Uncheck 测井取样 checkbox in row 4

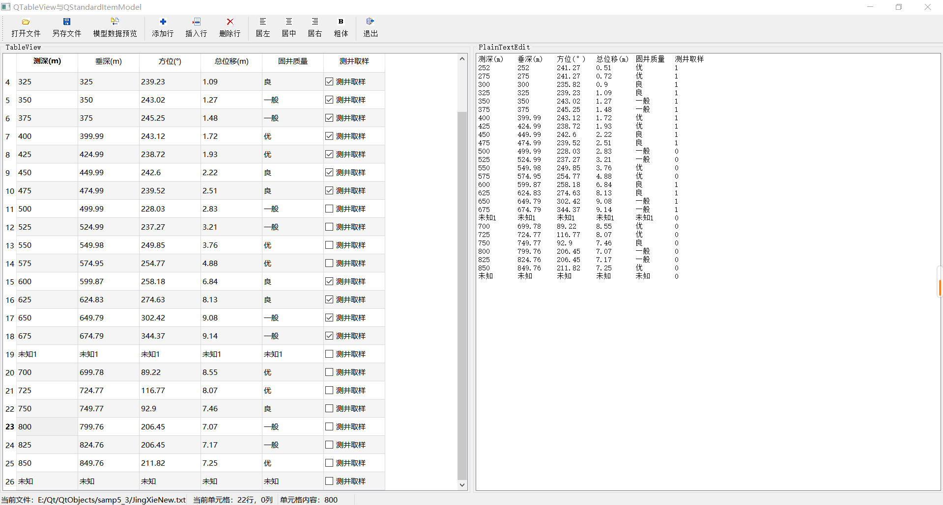(329, 82)
